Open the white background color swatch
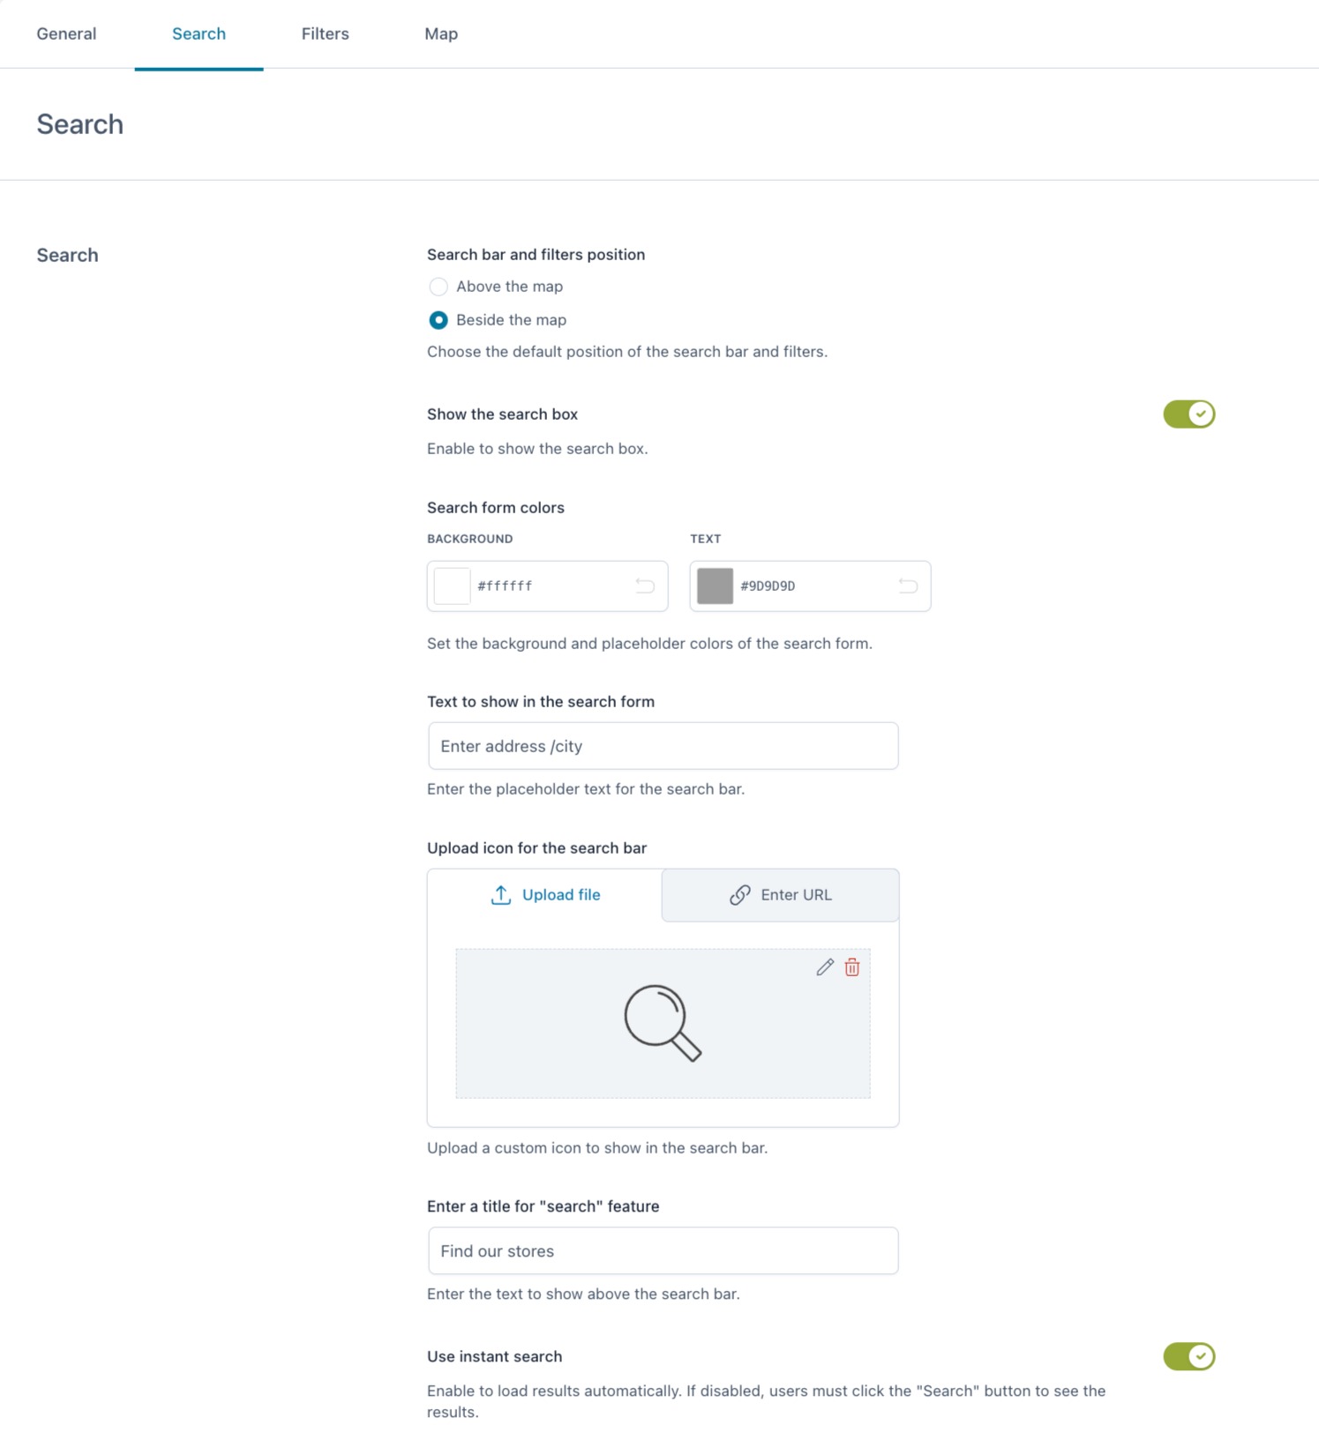 pyautogui.click(x=452, y=586)
